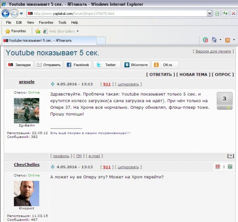Share the topic via Facebook button
Viewport: 238px width, 222px height.
click(x=78, y=65)
